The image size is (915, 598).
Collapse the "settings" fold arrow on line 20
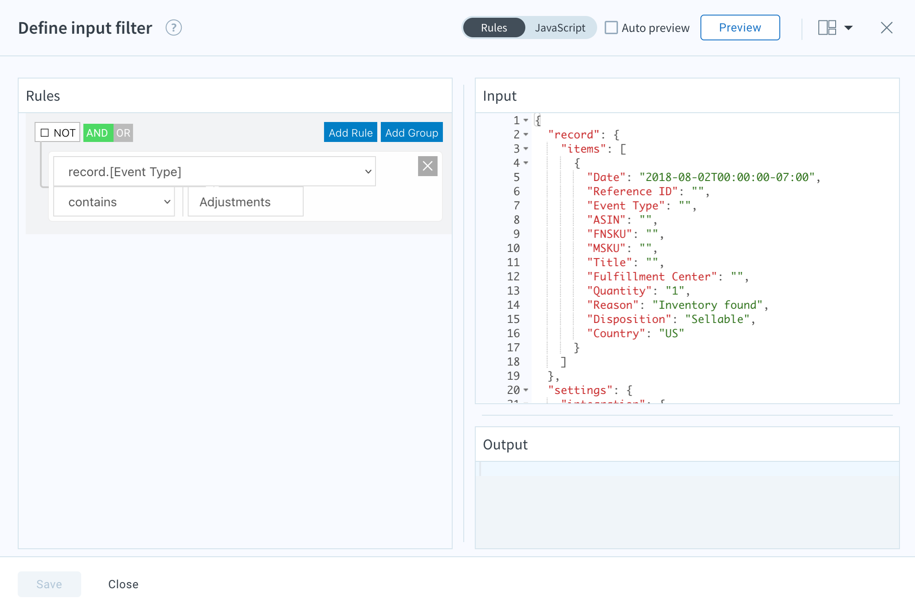tap(526, 390)
